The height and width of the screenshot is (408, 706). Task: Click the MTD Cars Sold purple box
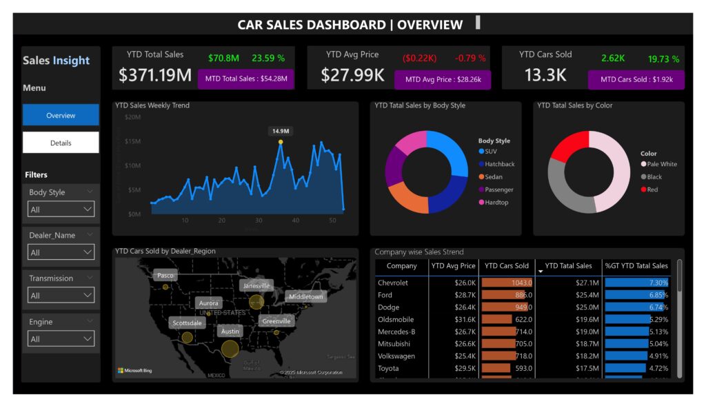coord(636,79)
